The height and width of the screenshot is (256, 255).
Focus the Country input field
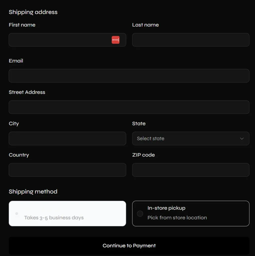67,170
